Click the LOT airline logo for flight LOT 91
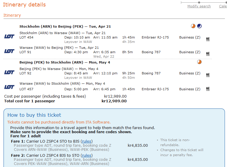This screenshot has height=167, width=227. tap(9, 51)
